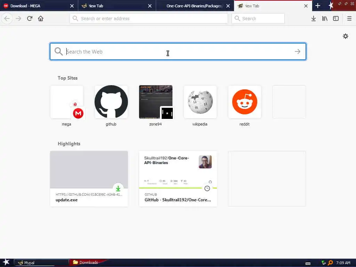Screen dimensions: 356x267
Task: Close the Download - MEGA tab
Action: click(72, 6)
